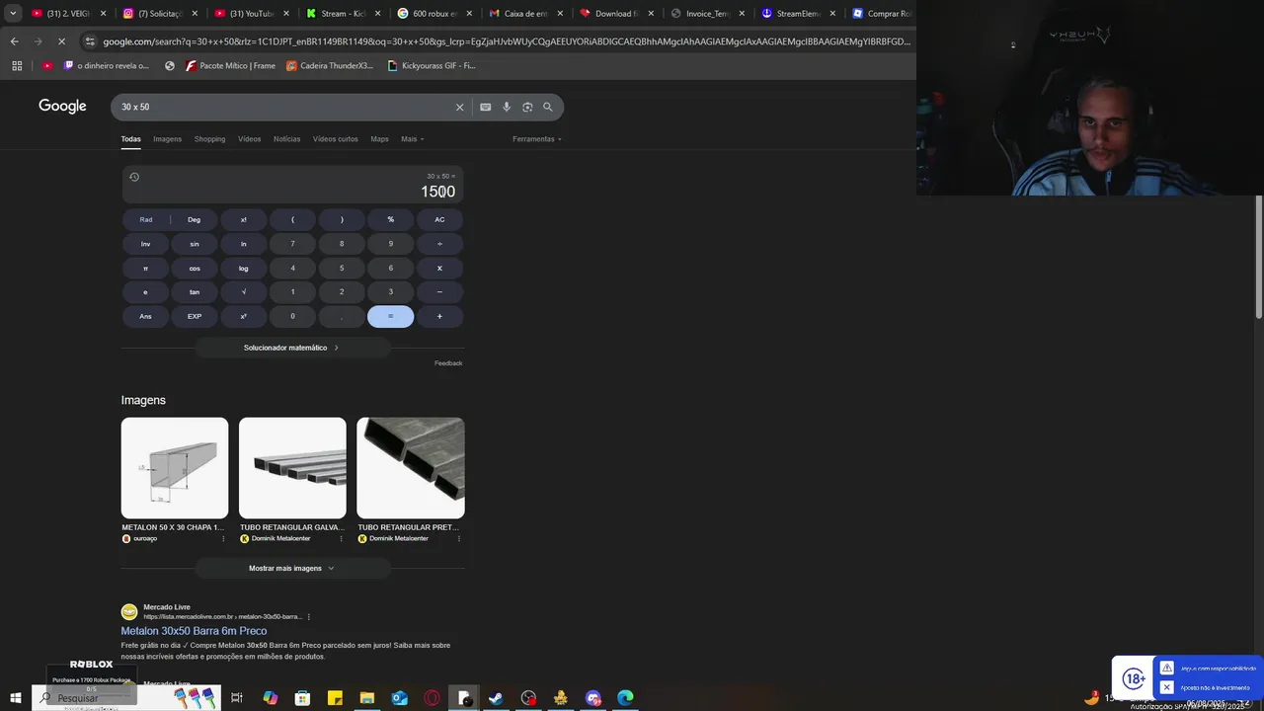Open the Chrome apps grid in bookmarks bar
Screen dimensions: 1264x711
(x=17, y=65)
